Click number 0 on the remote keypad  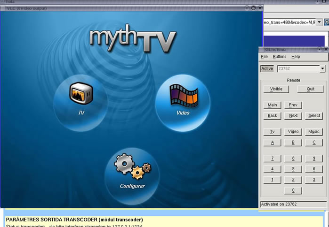tap(293, 190)
